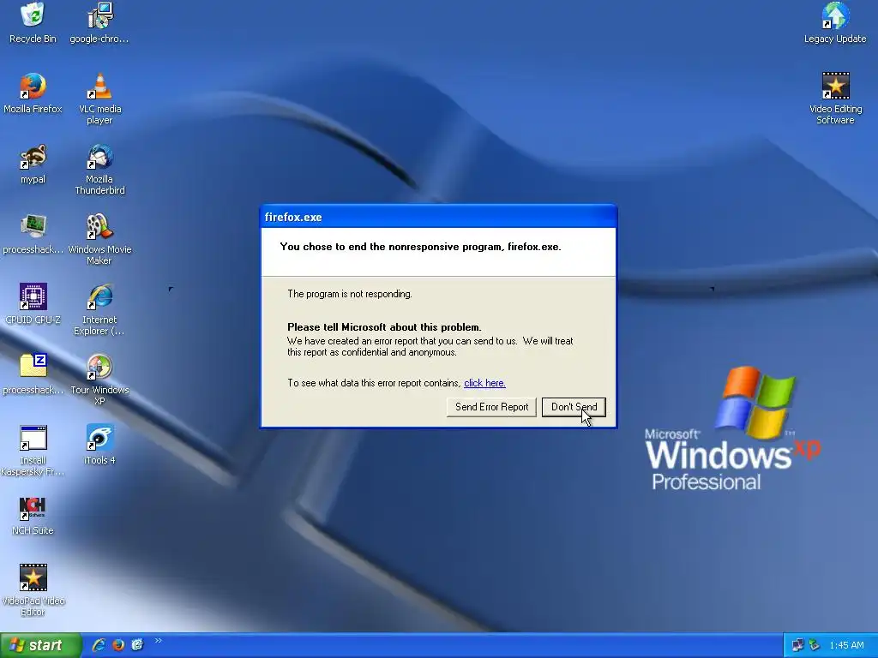
Task: Click the Don't Send button
Action: tap(574, 407)
